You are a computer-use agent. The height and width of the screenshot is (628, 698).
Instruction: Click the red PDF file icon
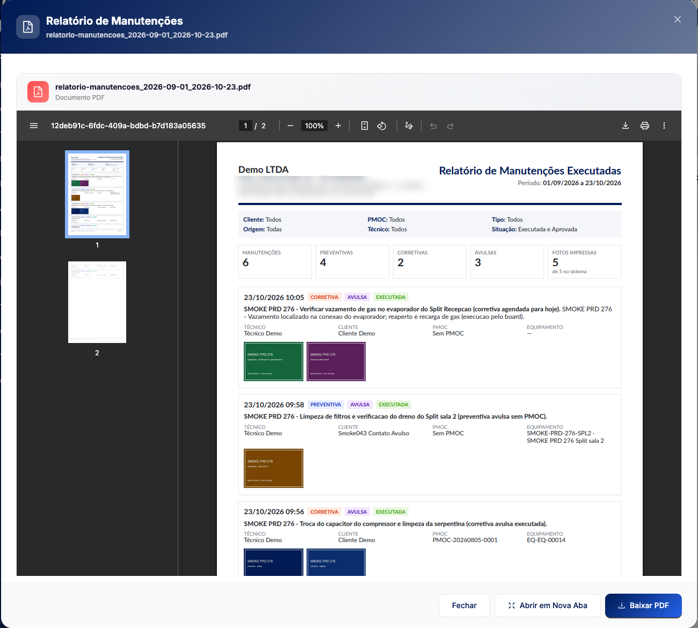38,92
